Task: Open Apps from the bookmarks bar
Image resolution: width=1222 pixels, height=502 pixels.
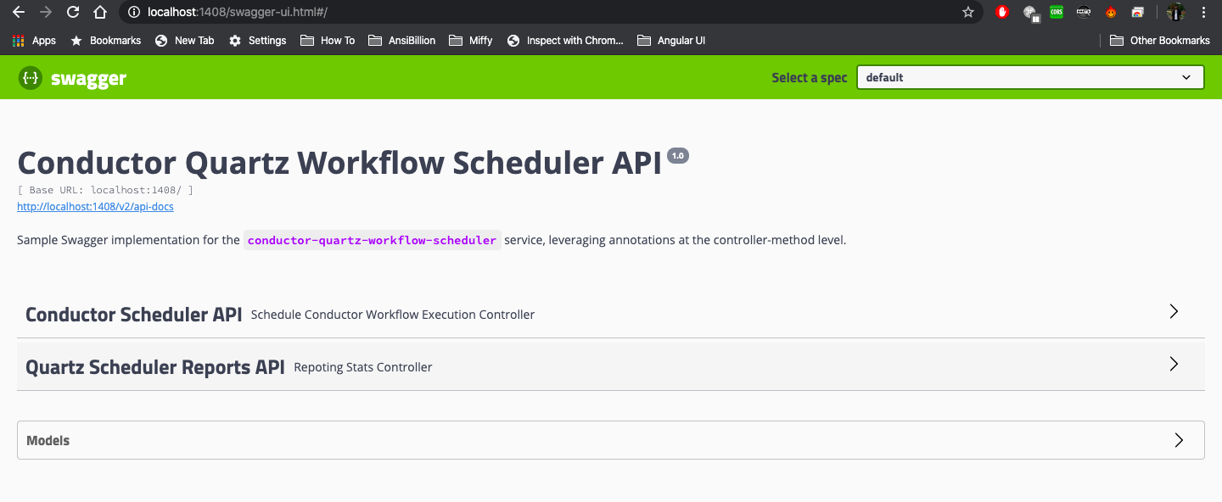Action: tap(34, 40)
